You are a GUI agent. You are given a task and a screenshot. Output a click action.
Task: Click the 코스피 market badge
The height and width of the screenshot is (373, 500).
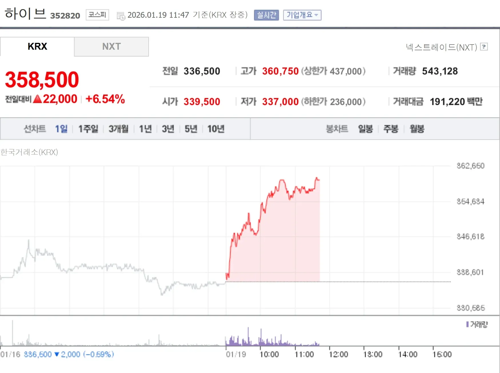[97, 15]
